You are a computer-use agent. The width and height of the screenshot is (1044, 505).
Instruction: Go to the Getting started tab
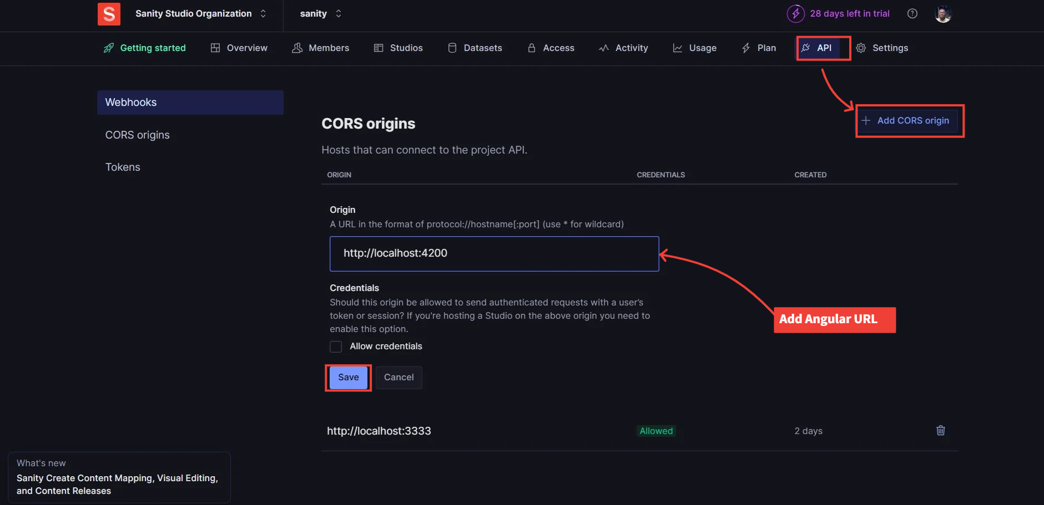click(145, 48)
